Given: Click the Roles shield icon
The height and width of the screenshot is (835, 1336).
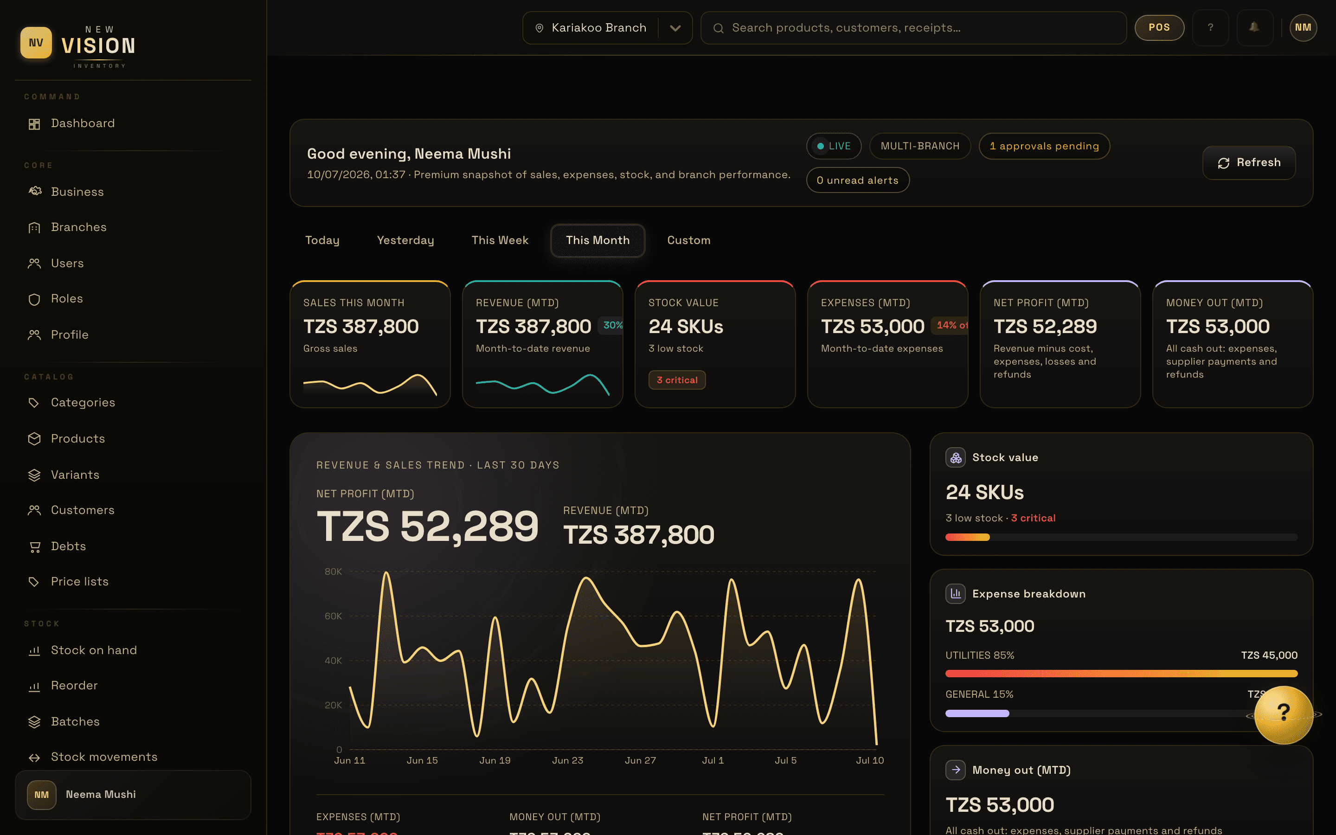Looking at the screenshot, I should [34, 299].
